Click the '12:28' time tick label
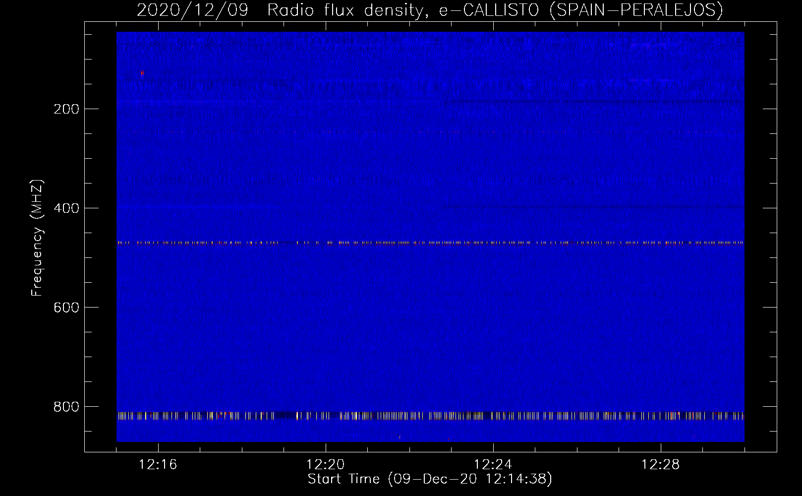Screen dimensions: 802x496 661,465
